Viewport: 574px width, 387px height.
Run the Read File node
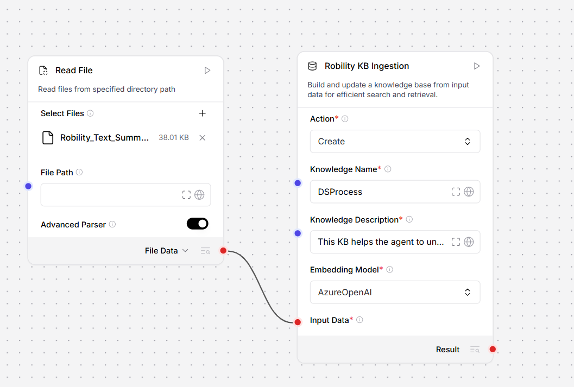207,71
